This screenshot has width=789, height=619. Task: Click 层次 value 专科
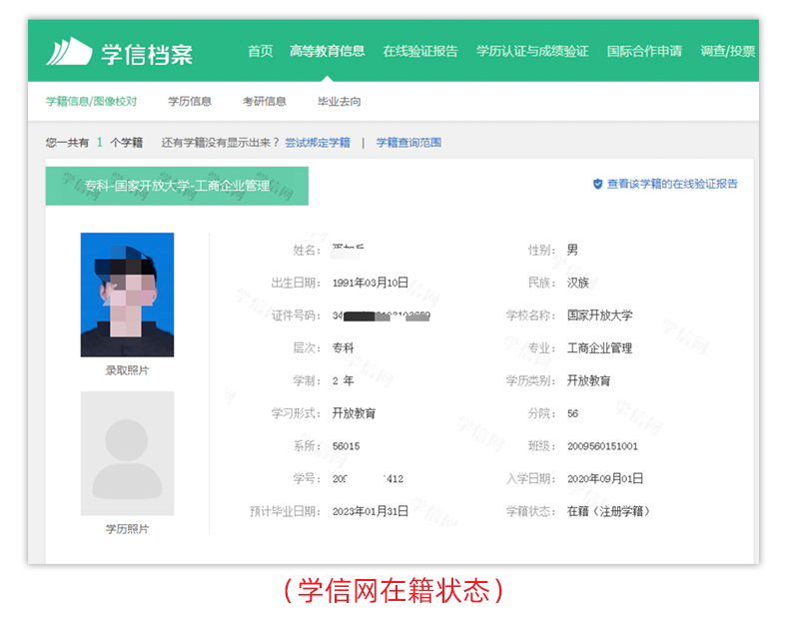click(344, 348)
